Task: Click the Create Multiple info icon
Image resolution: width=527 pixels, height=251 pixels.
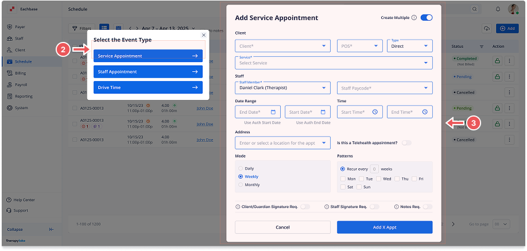Action: [x=414, y=17]
